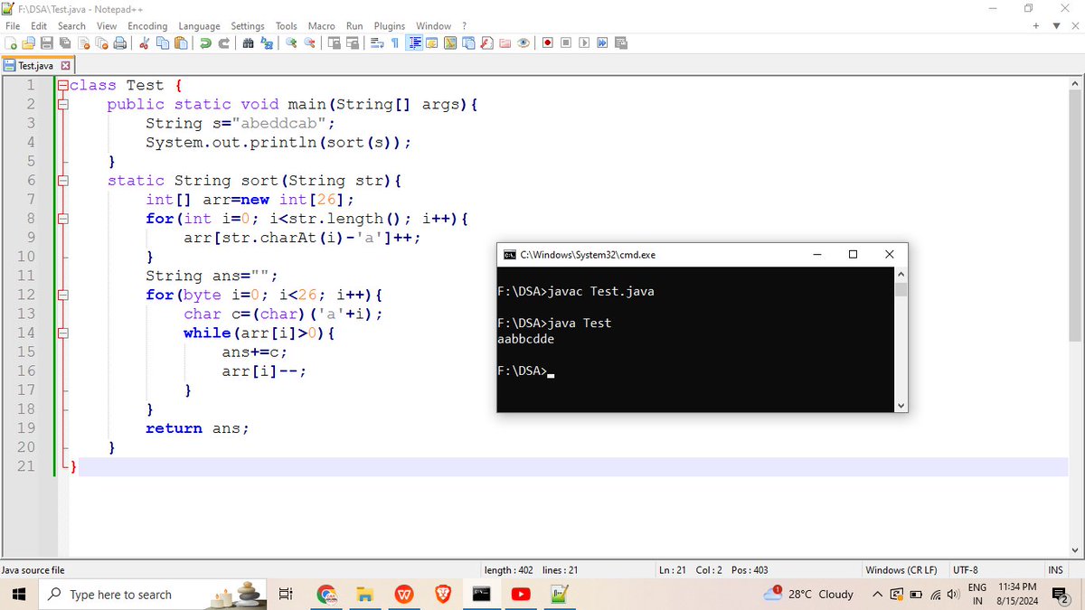Collapse the for loop fold on line 8
Screen dimensions: 1085x610
tap(62, 219)
